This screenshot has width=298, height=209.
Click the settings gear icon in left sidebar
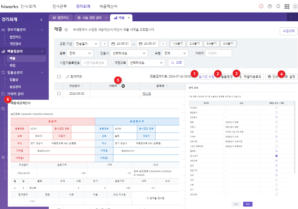click(x=3, y=157)
